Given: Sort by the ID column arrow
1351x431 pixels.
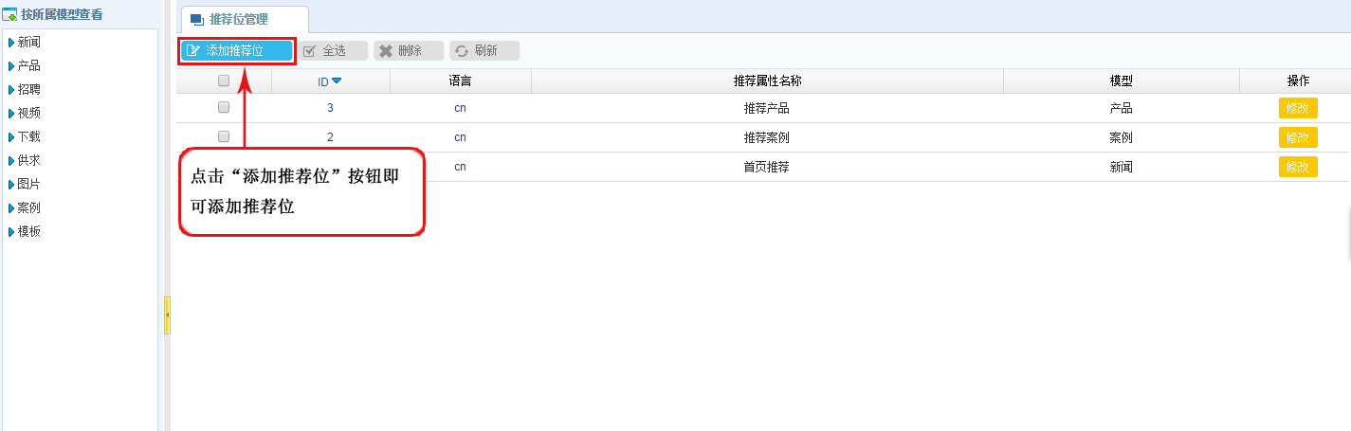Looking at the screenshot, I should (337, 81).
